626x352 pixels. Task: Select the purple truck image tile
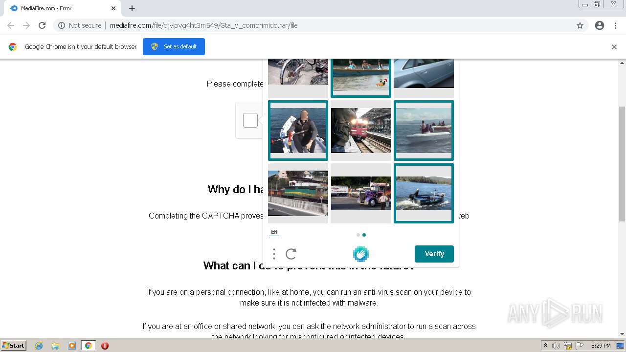tap(361, 193)
